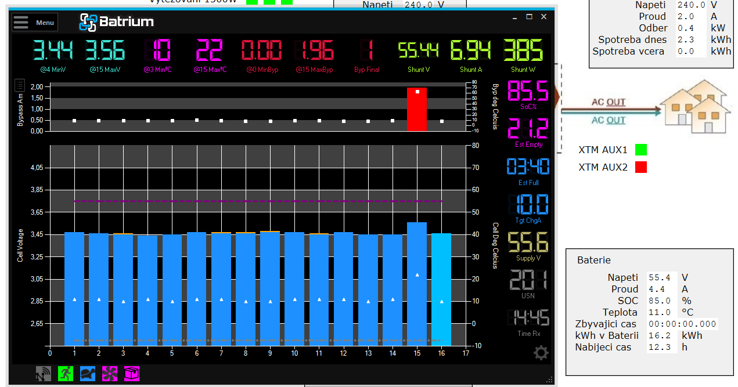Image resolution: width=738 pixels, height=387 pixels.
Task: Click the chart list icon beside Bypass axis
Action: (20, 85)
